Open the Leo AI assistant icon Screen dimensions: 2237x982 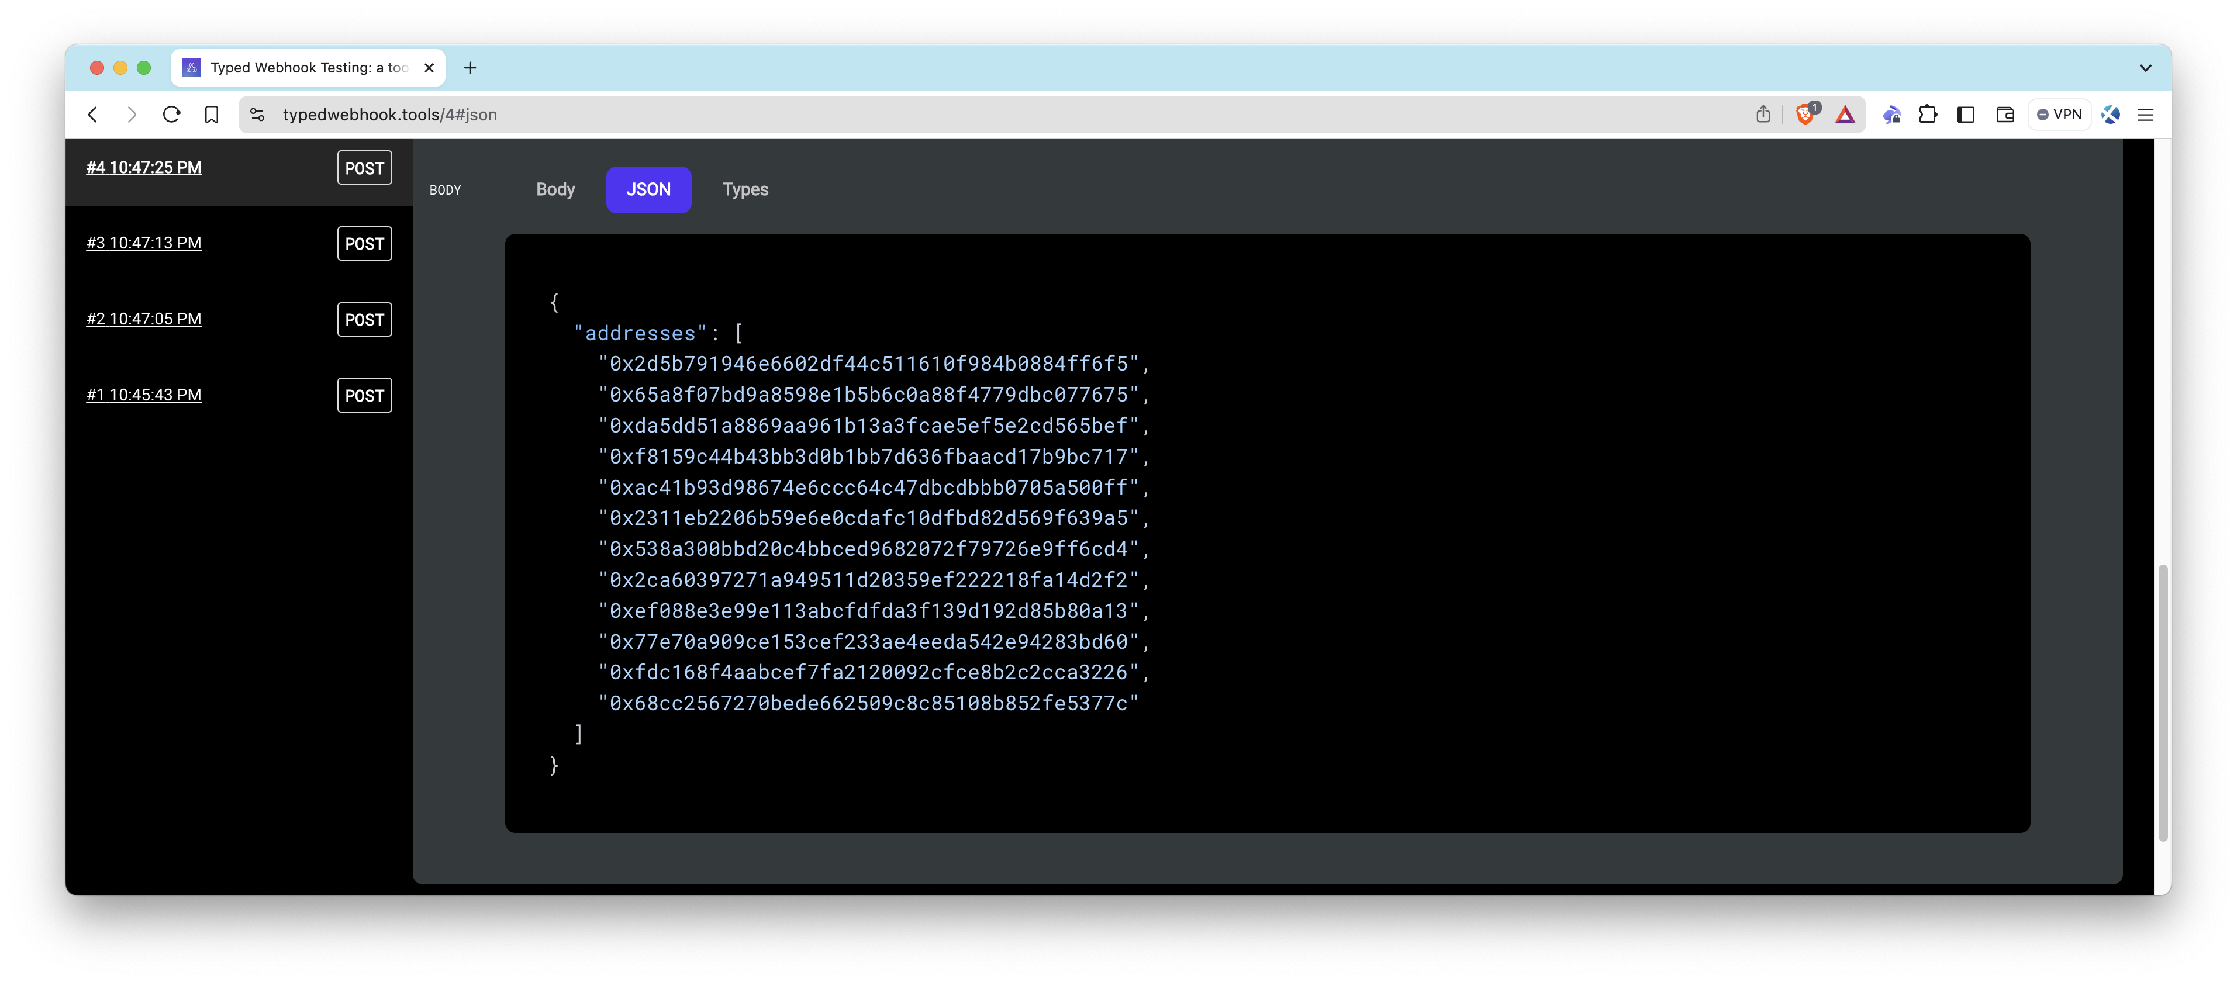coord(2111,115)
